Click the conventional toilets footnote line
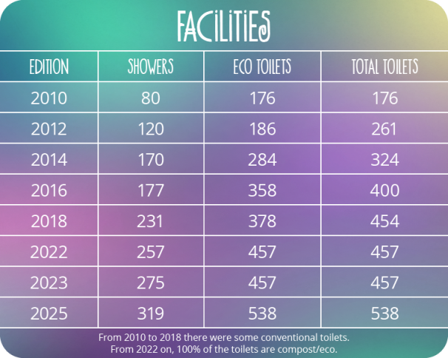The height and width of the screenshot is (358, 448). [x=224, y=338]
